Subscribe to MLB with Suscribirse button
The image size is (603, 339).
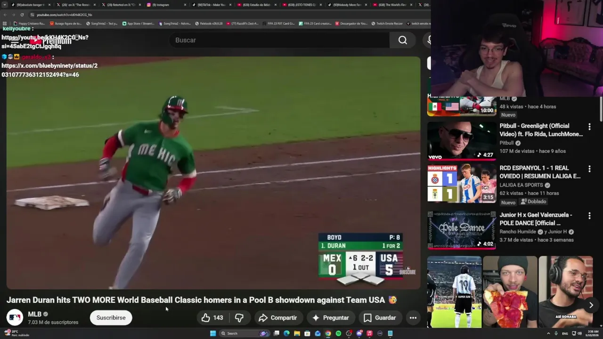coord(111,318)
